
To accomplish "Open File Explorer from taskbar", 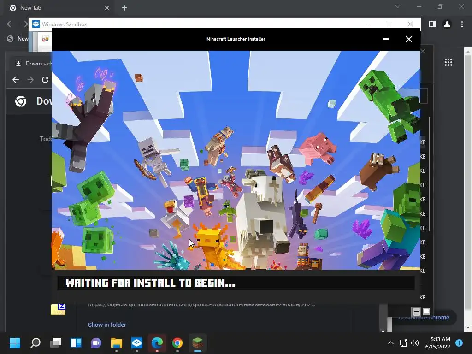I will [x=117, y=342].
